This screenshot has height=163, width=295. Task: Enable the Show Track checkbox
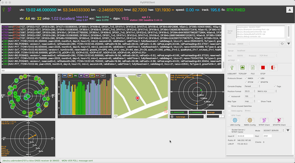259,101
